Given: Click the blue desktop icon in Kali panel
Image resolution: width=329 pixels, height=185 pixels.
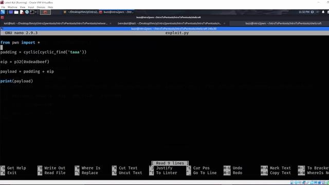Looking at the screenshot, I should [11, 12].
